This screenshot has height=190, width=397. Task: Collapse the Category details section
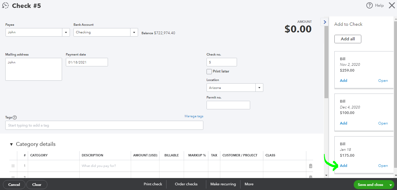(11, 144)
